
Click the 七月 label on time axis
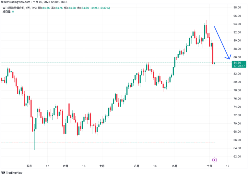point(102,166)
